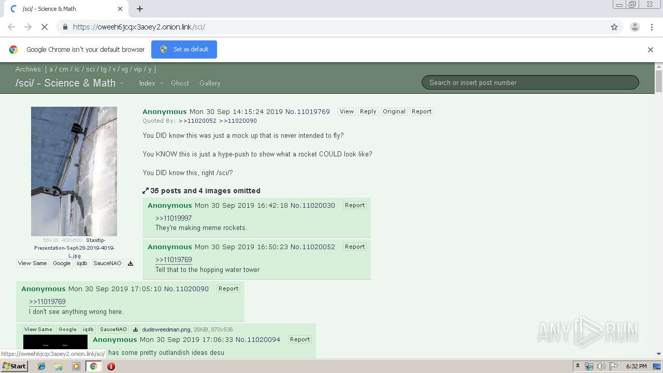663x373 pixels.
Task: Open the Starstip-Presentation filename link
Action: pyautogui.click(x=74, y=248)
